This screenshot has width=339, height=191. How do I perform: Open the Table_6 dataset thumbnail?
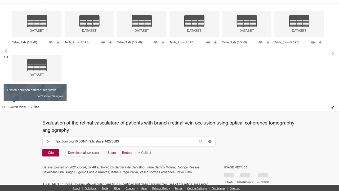click(299, 24)
